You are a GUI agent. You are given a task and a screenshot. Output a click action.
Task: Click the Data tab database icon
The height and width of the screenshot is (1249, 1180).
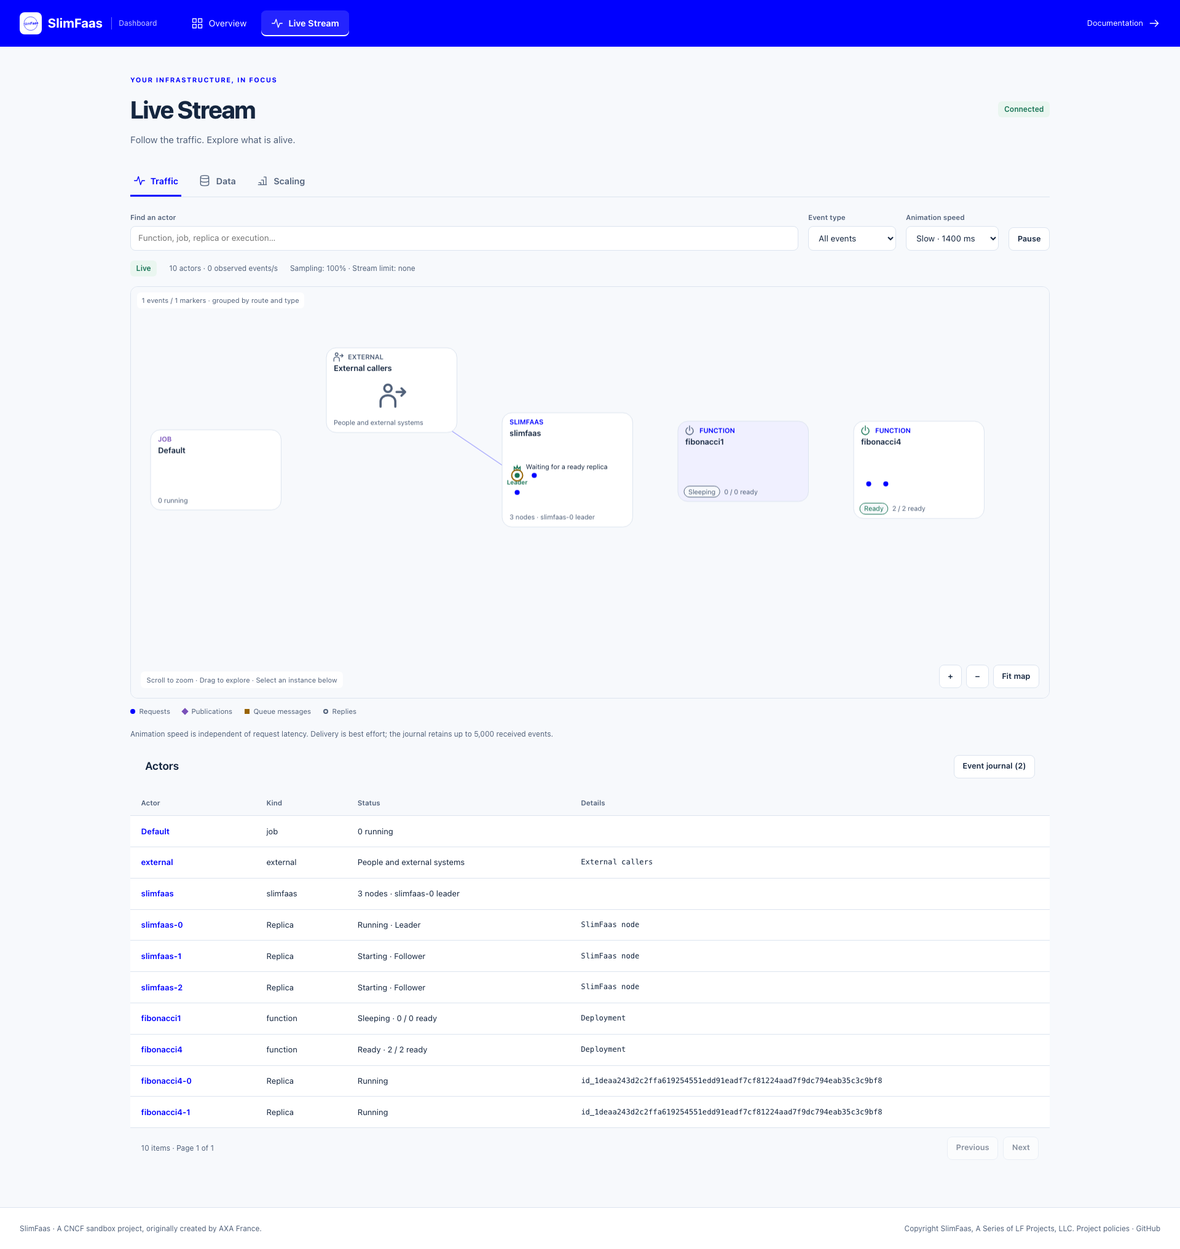click(205, 181)
